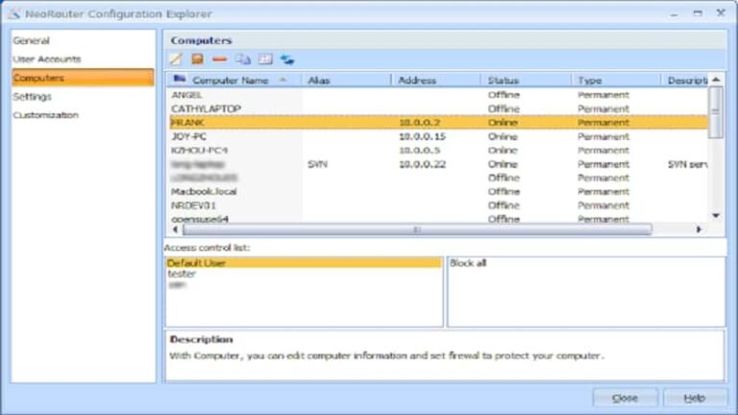Minimize the NeoRouter Configuration Explorer window
Viewport: 738px width, 415px height.
click(674, 13)
